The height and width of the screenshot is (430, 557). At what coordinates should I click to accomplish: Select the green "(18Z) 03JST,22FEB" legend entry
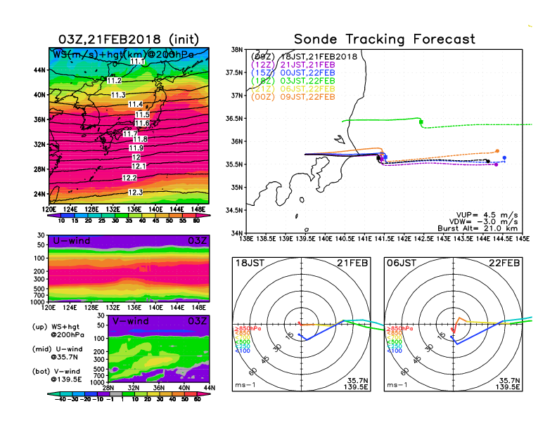293,81
